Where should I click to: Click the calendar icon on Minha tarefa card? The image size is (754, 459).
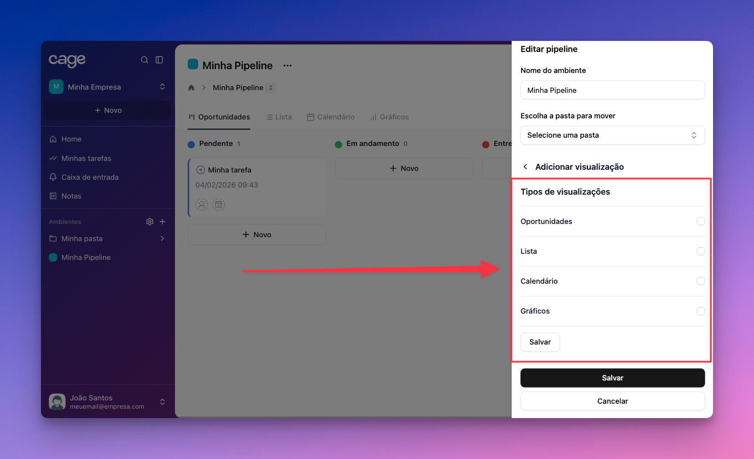219,205
